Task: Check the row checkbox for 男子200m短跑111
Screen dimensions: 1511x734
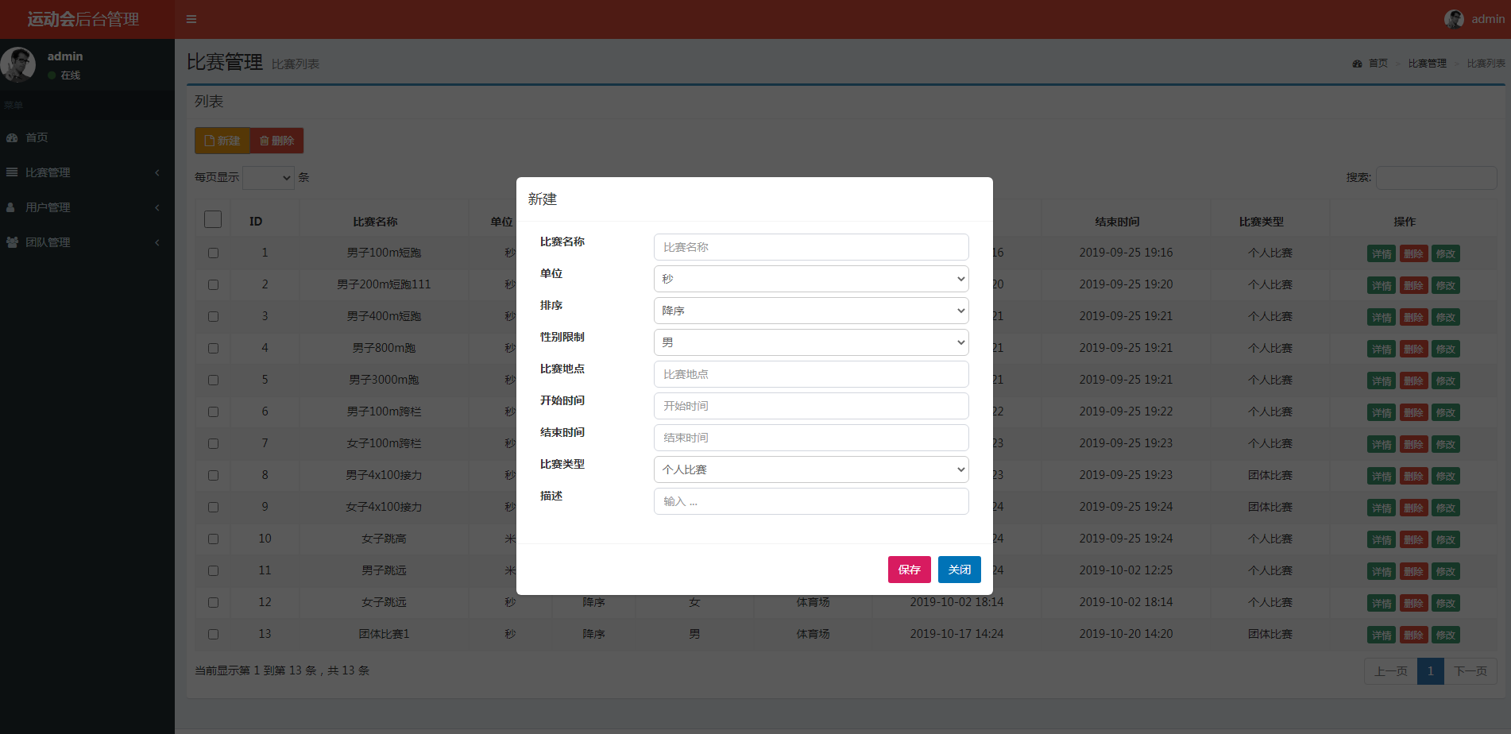Action: click(x=213, y=284)
